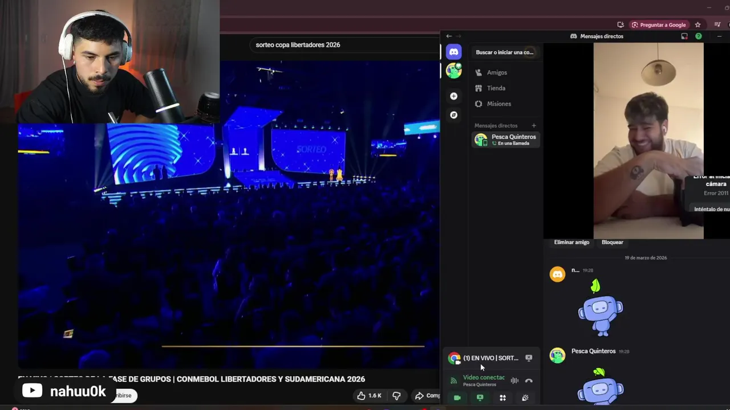The width and height of the screenshot is (730, 410).
Task: Click the 19 de marzo de 2026 date divider text
Action: (x=646, y=258)
